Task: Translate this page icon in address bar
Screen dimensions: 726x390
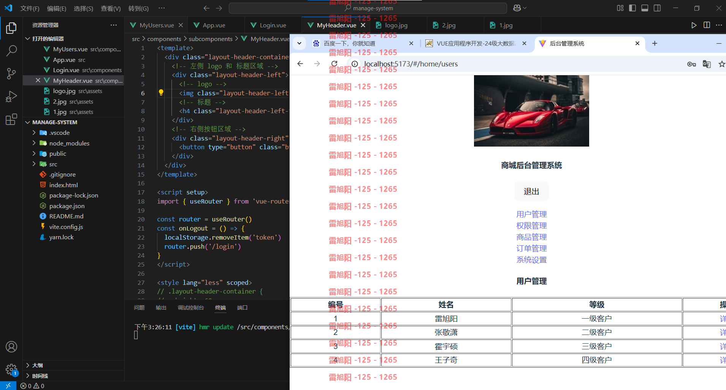Action: [x=707, y=64]
